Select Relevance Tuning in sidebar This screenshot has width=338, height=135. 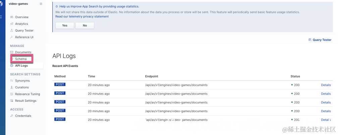(x=27, y=94)
